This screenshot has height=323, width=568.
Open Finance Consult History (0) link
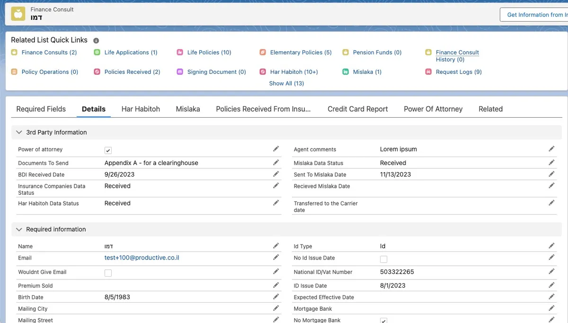(457, 56)
